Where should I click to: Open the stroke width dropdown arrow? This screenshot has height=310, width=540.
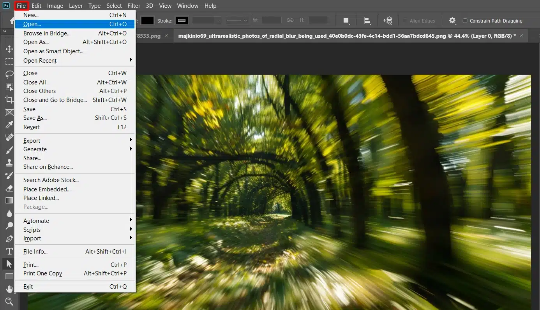point(219,20)
